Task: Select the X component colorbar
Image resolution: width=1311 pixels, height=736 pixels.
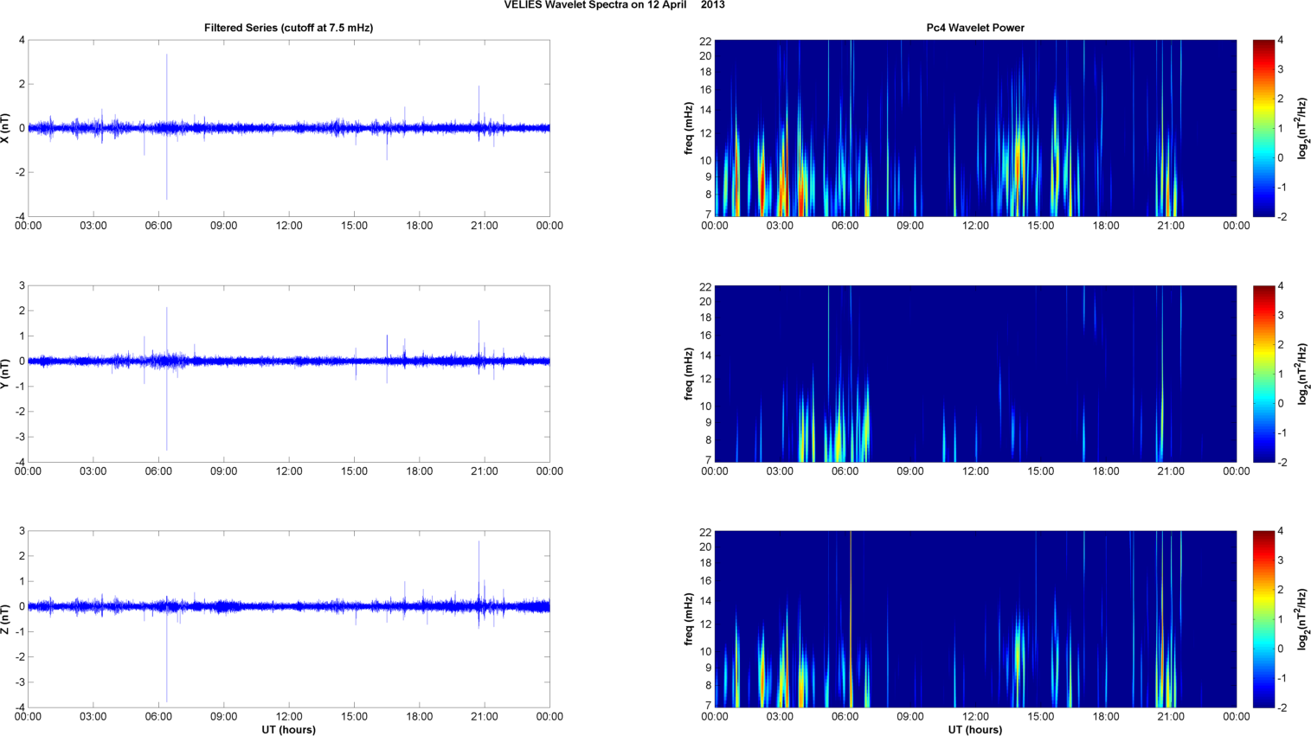Action: click(x=1263, y=128)
